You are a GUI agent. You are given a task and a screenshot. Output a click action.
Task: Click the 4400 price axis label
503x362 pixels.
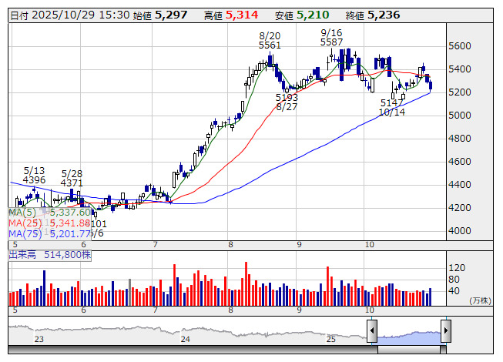click(460, 185)
